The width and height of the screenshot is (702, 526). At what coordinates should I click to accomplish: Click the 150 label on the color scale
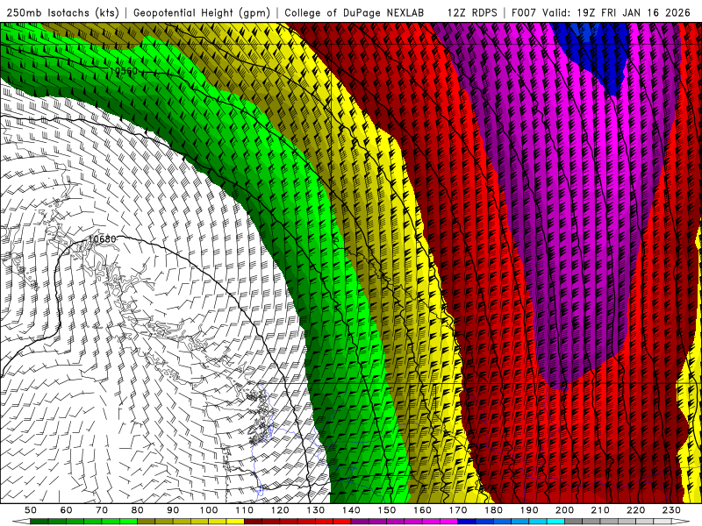[x=386, y=510]
